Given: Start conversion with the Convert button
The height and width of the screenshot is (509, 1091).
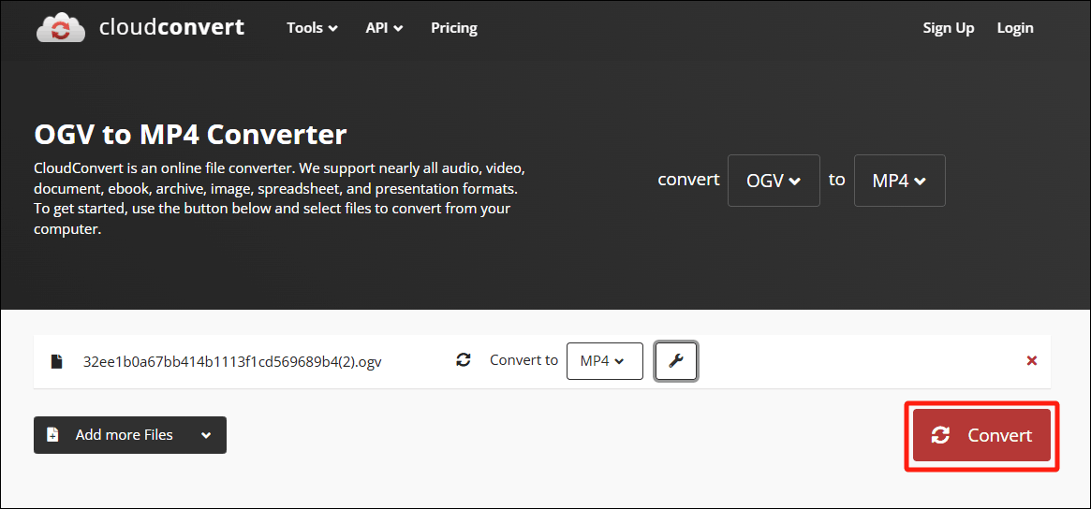Looking at the screenshot, I should point(981,435).
